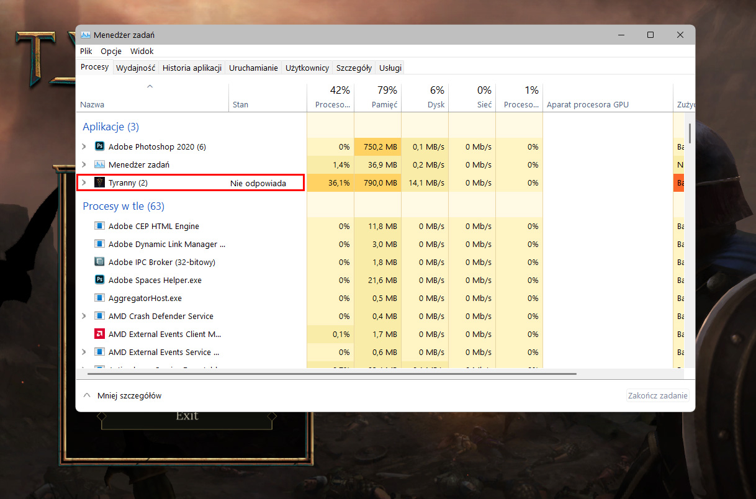
Task: Switch to the Wydajność tab
Action: (135, 68)
